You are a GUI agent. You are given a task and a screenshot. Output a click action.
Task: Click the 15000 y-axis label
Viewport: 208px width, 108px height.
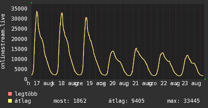coord(19,49)
